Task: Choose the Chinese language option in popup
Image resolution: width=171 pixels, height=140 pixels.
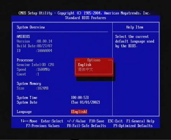Action: point(86,70)
